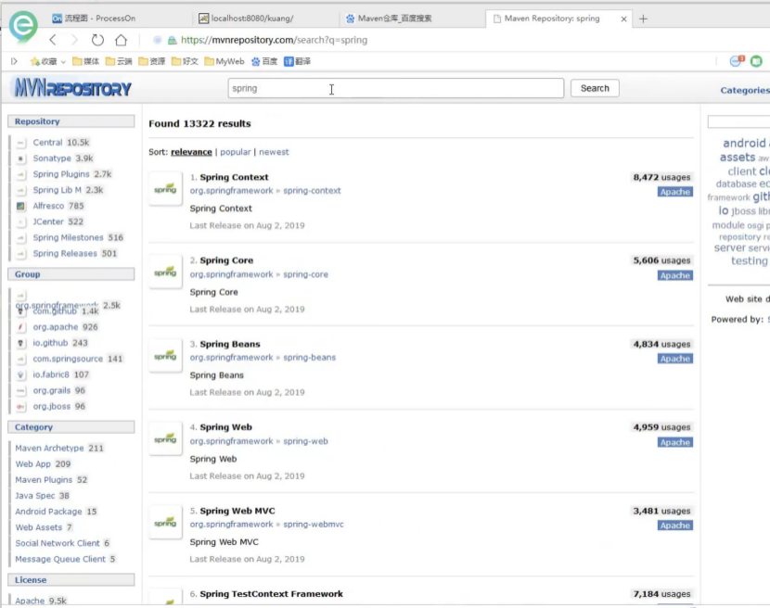Click the Spring Context result logo
This screenshot has width=770, height=608.
click(x=165, y=189)
